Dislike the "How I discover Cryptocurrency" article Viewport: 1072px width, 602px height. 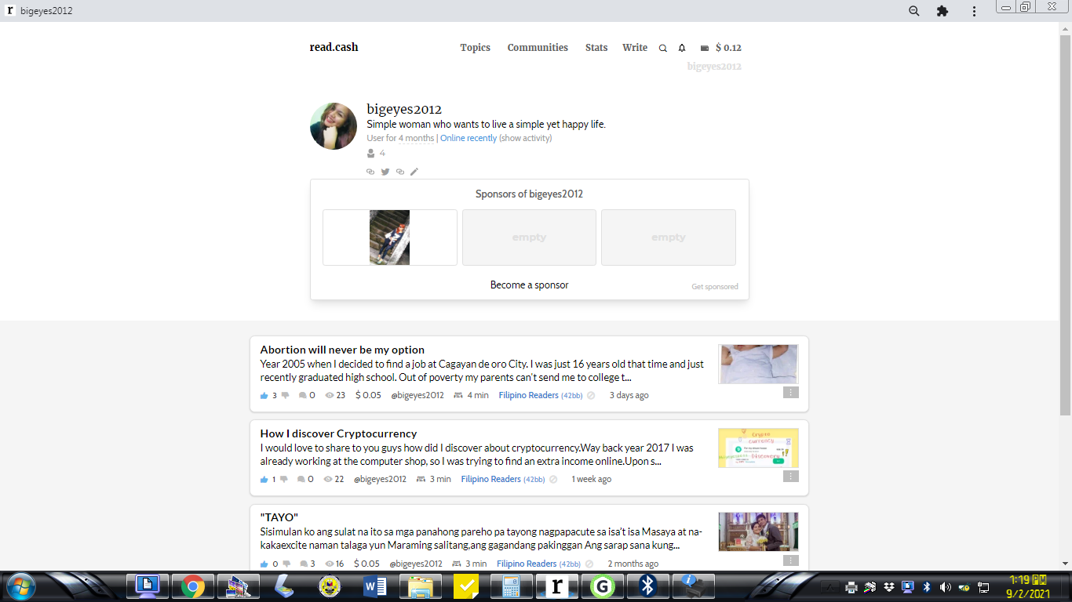pyautogui.click(x=283, y=480)
